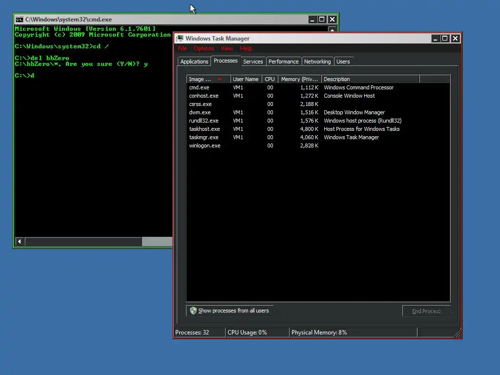
Task: Click the shield icon on Show processes button
Action: click(x=193, y=311)
